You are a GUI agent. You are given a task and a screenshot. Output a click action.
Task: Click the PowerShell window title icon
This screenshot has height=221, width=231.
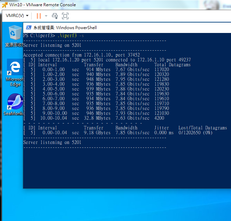(x=28, y=27)
